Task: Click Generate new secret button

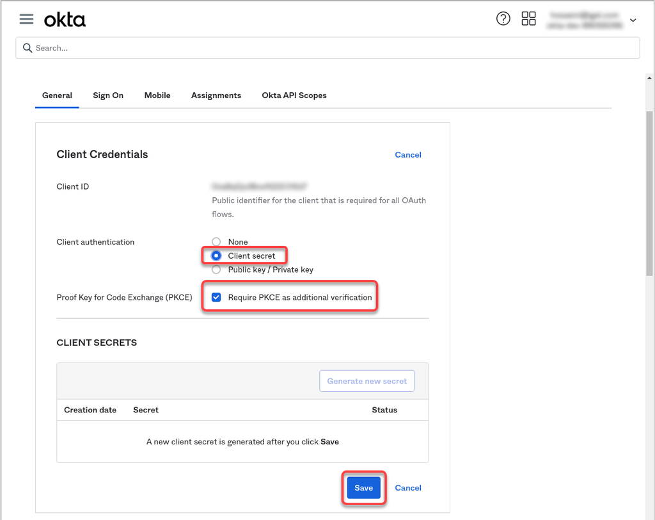Action: coord(367,381)
